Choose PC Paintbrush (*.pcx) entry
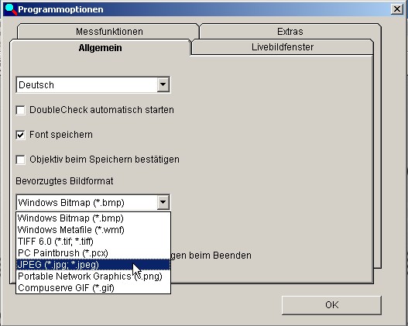Image resolution: width=408 pixels, height=326 pixels. click(93, 253)
